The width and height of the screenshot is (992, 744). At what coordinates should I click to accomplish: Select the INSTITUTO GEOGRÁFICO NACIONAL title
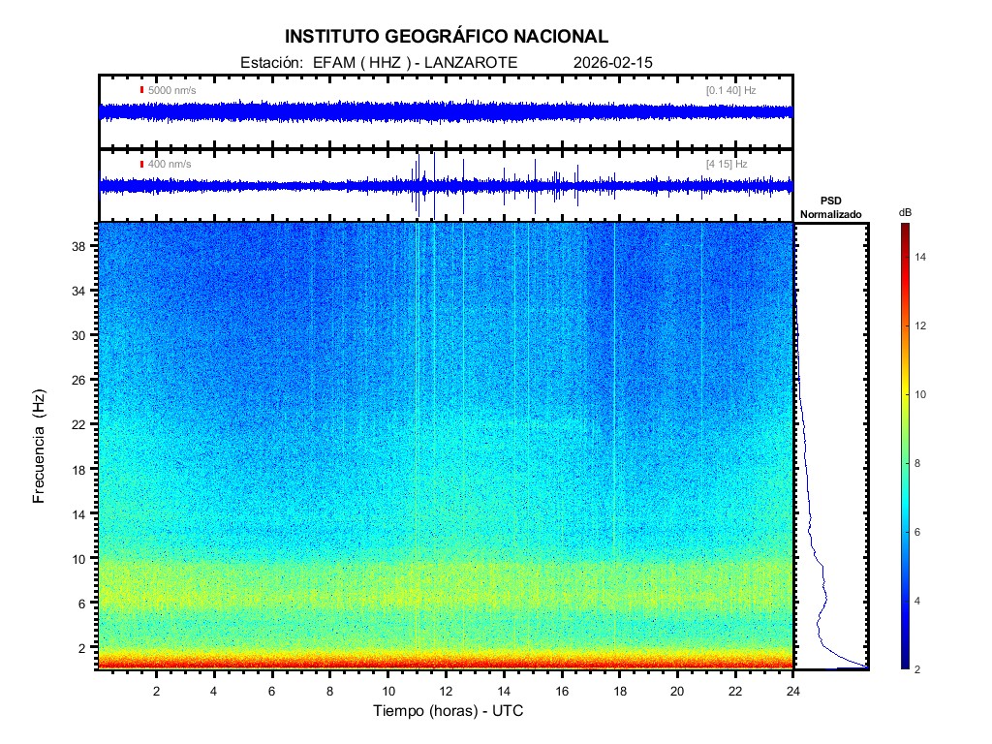(447, 37)
